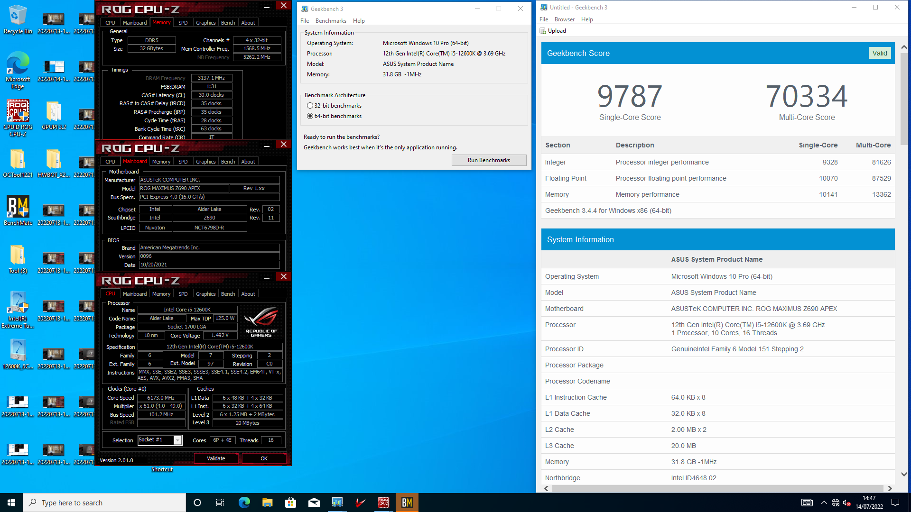
Task: Switch to Geekbench via its taskbar icon
Action: pos(337,503)
